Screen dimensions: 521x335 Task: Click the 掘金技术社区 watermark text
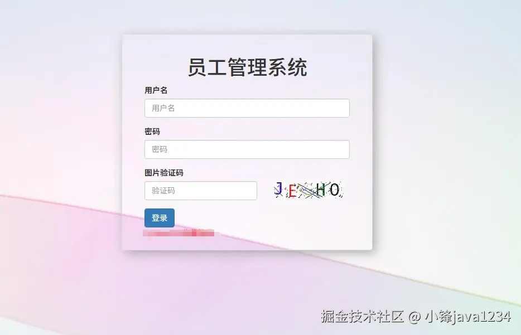(362, 317)
